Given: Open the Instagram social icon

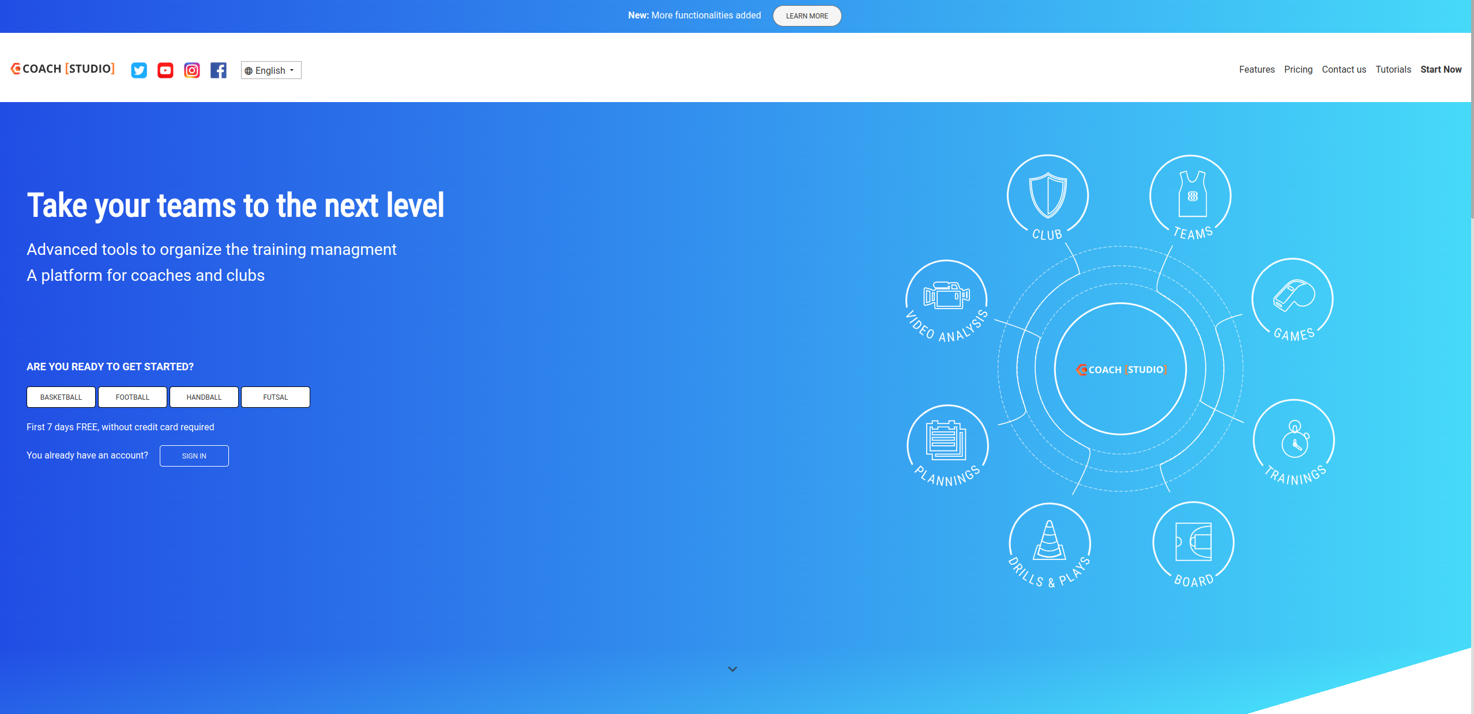Looking at the screenshot, I should point(192,70).
